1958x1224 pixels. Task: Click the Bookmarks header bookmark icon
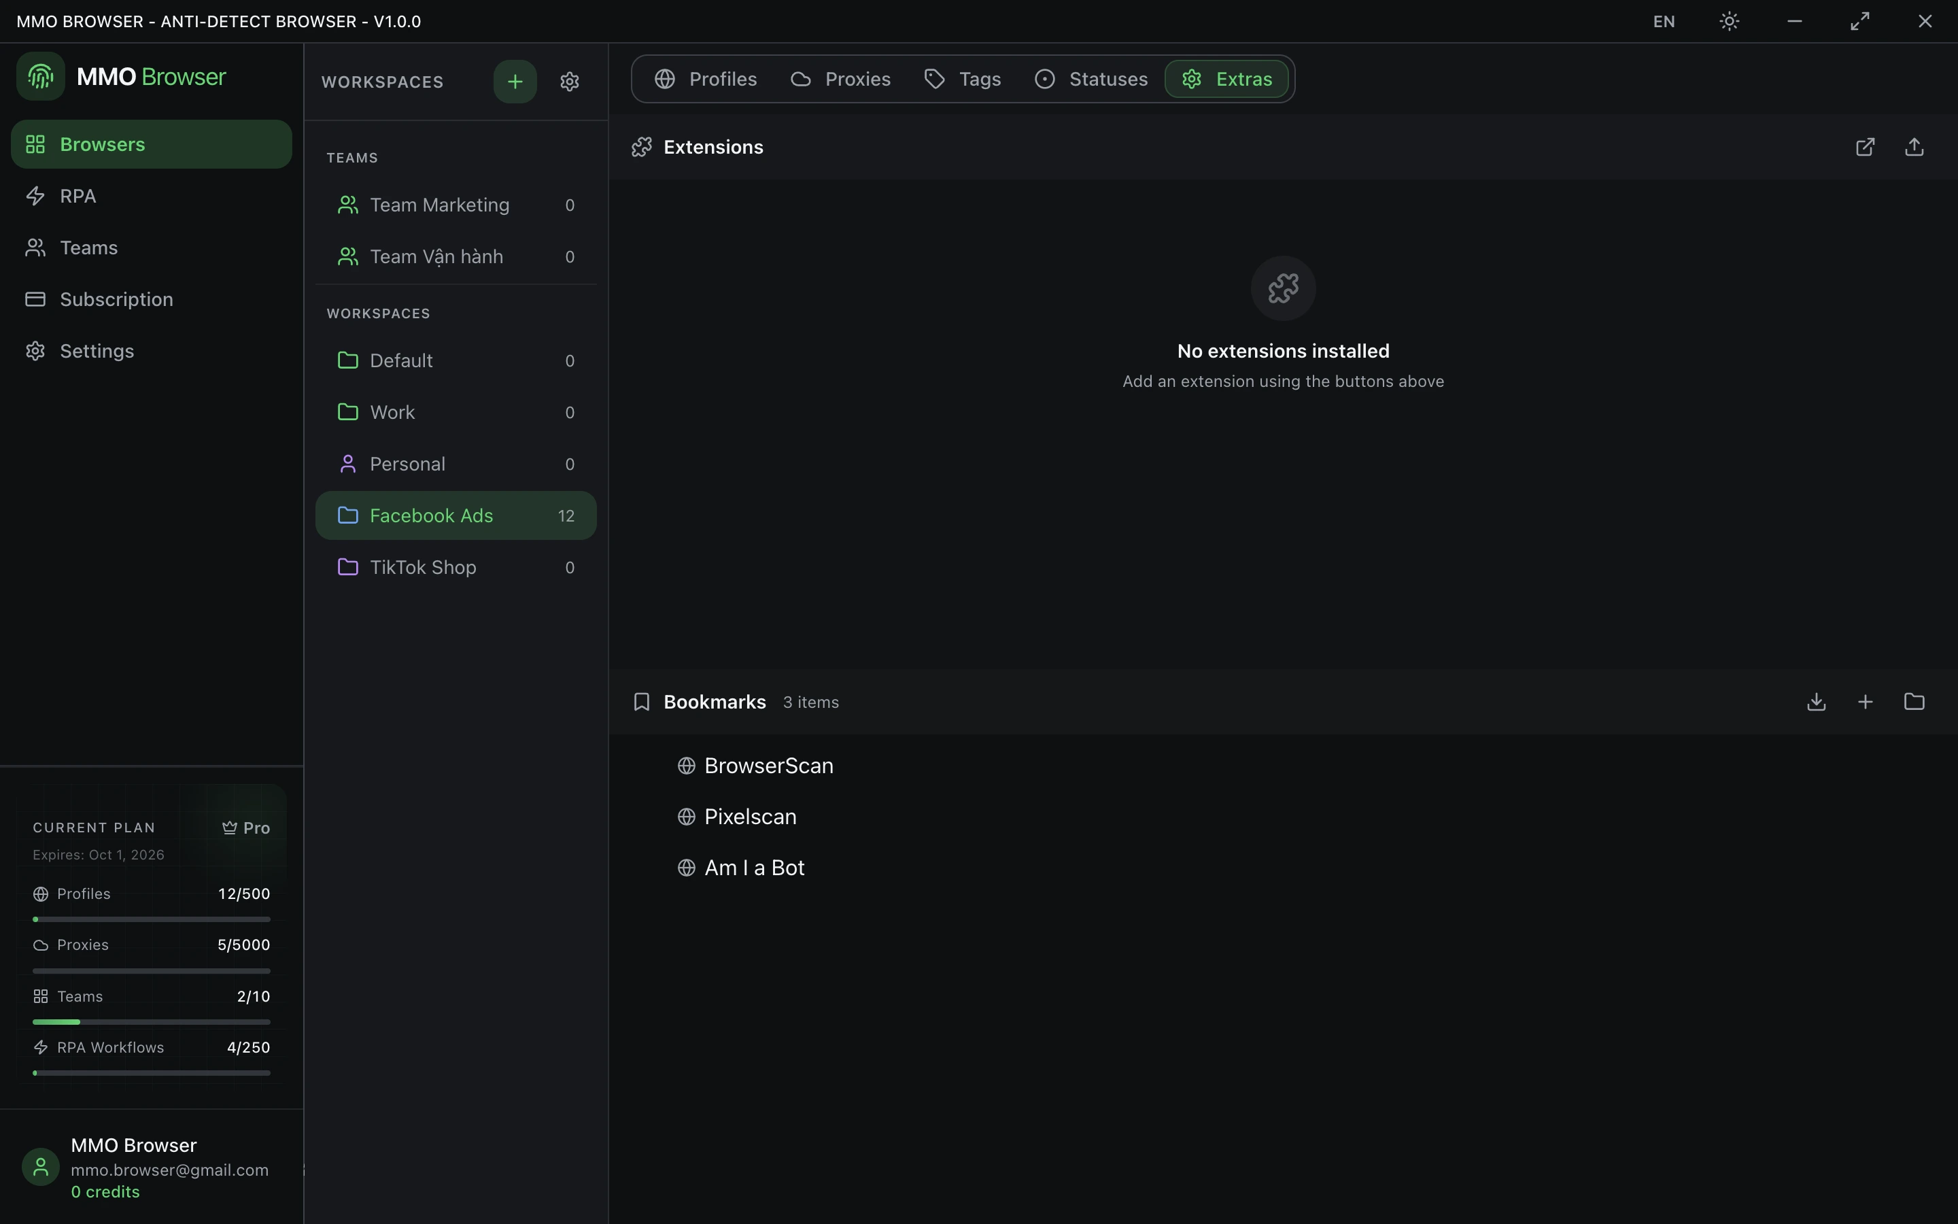click(642, 702)
